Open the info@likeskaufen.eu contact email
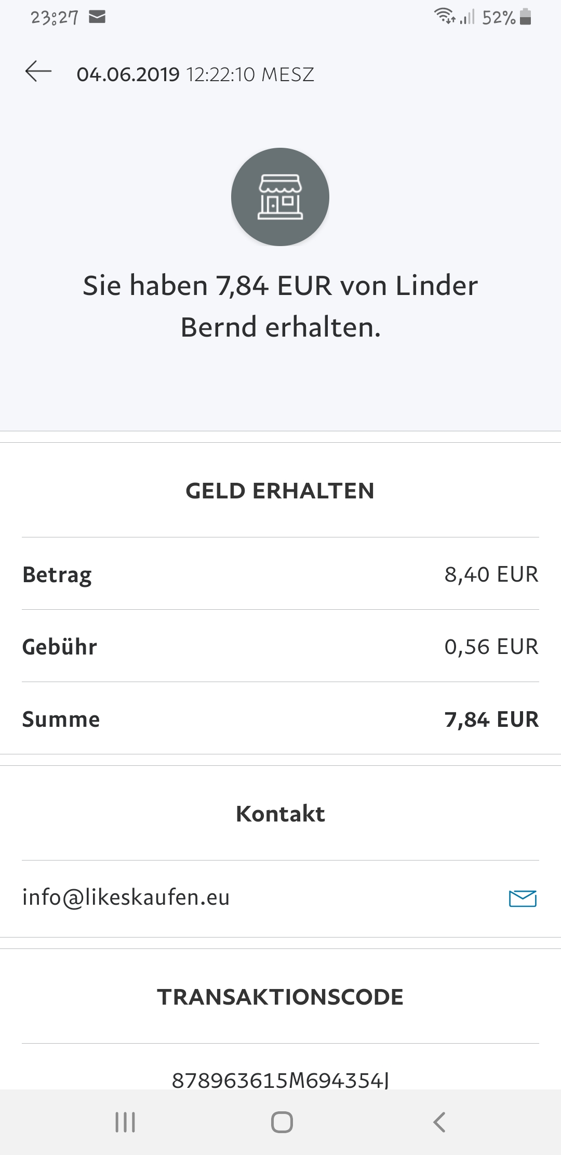The height and width of the screenshot is (1155, 561). (126, 897)
